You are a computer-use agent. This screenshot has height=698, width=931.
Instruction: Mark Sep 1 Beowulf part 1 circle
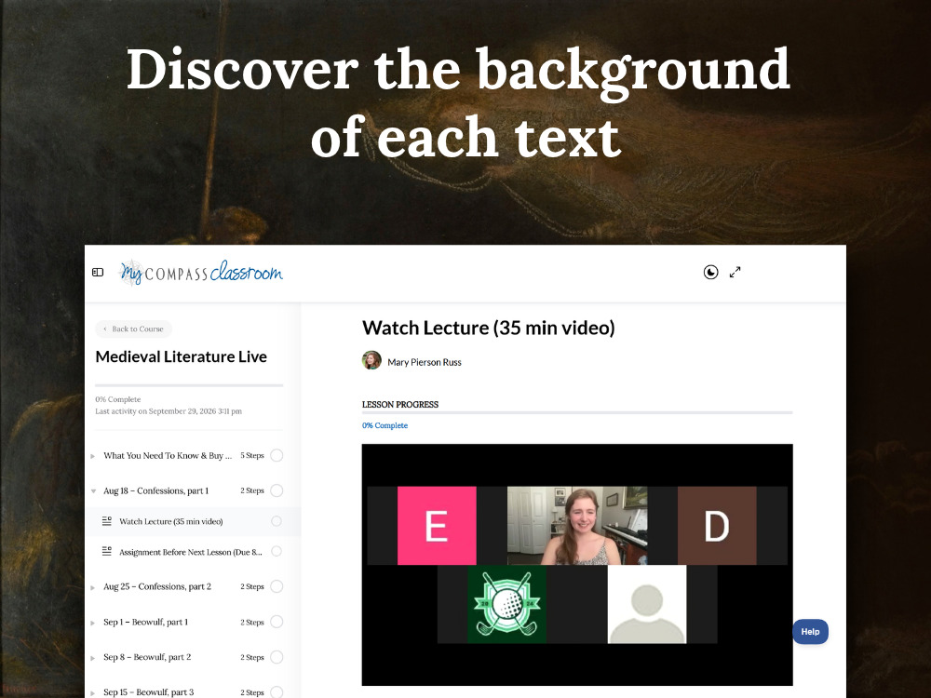[x=277, y=622]
